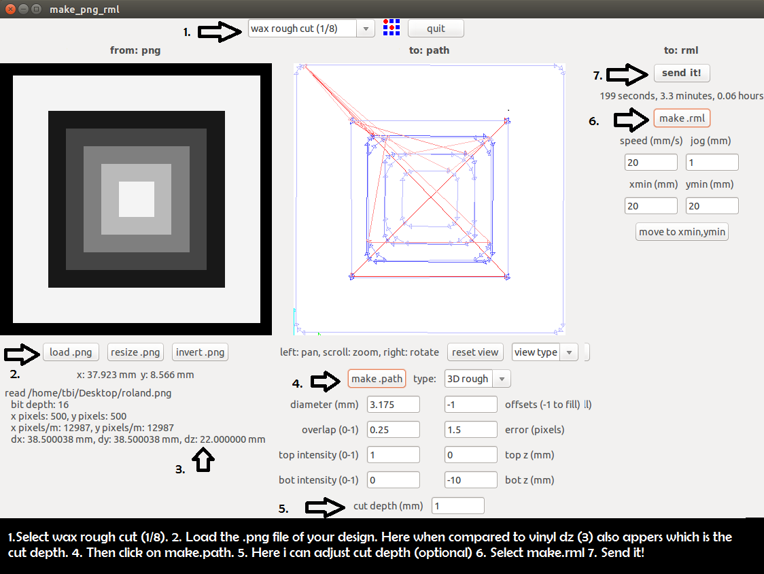
Task: Click the offsets (-1 to fill) input field
Action: [470, 404]
